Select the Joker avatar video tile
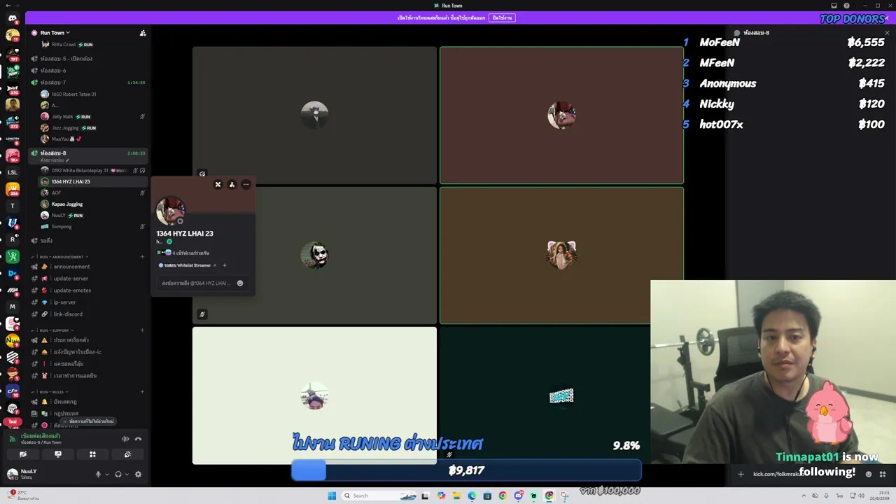The image size is (896, 504). coord(314,255)
